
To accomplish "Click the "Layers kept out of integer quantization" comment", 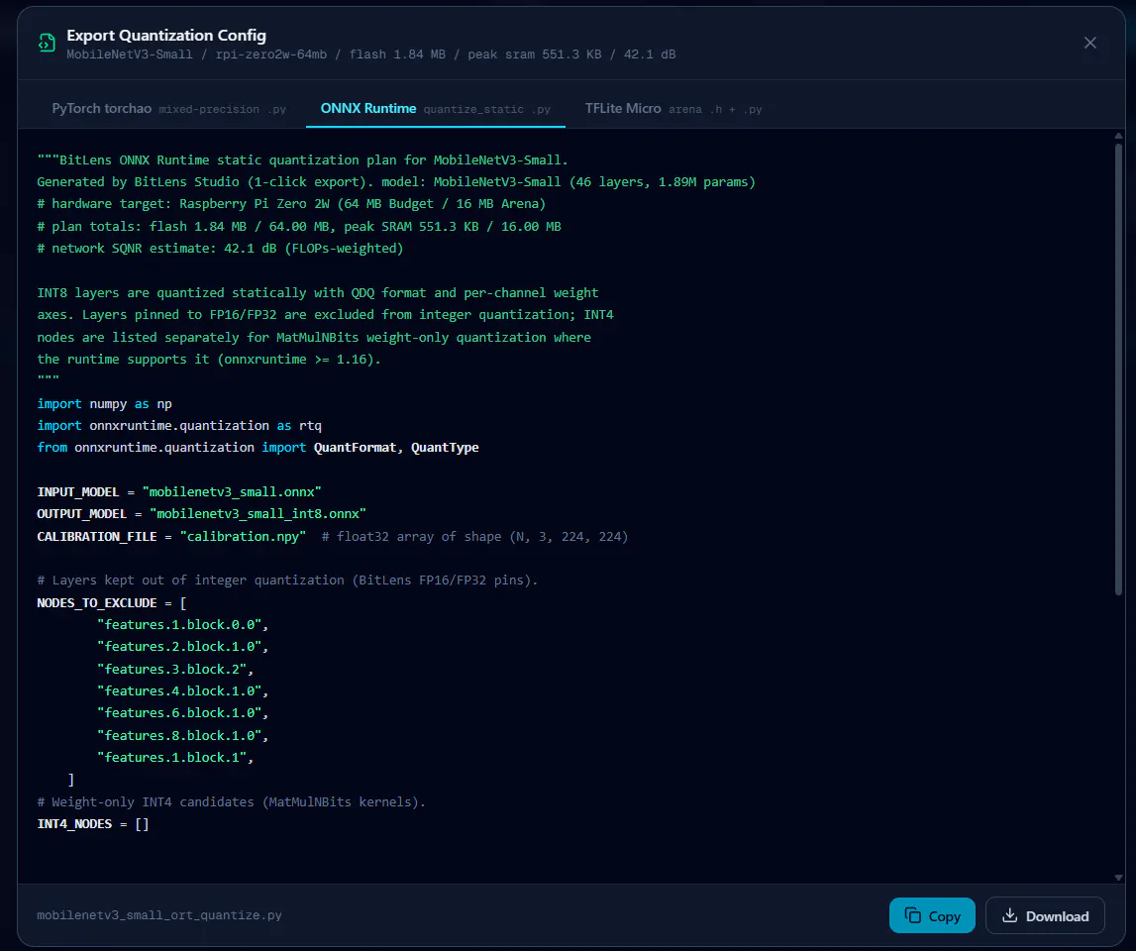I will pos(287,581).
